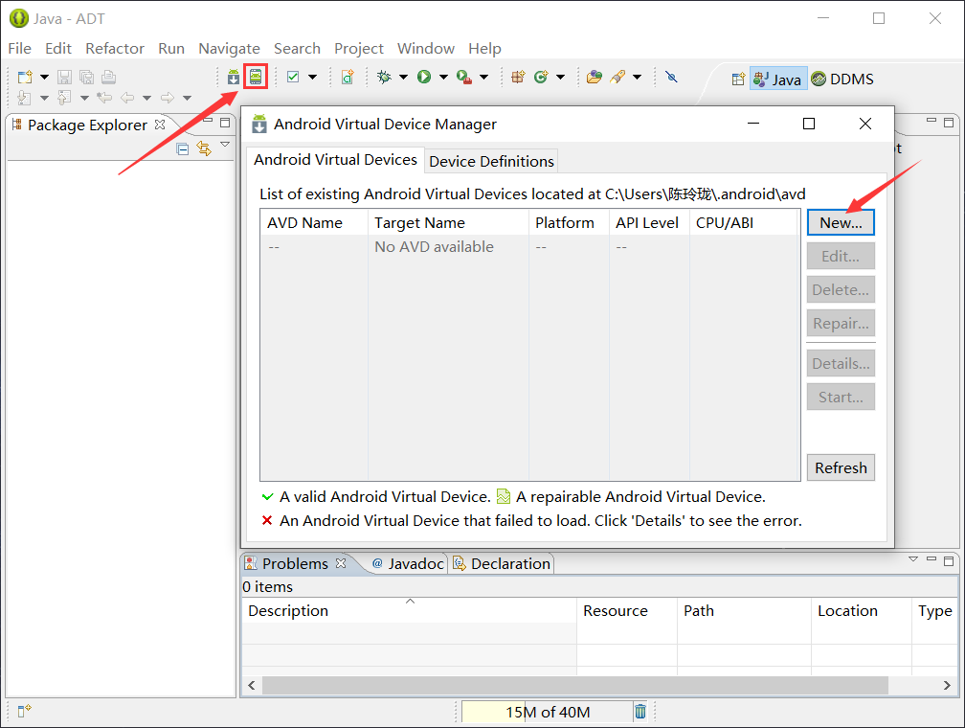965x728 pixels.
Task: Minimize the Problems panel view
Action: pyautogui.click(x=931, y=559)
